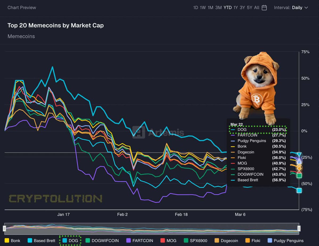Screen dimensions: 319x246
Task: Click the 5Y range button
Action: 249,7
